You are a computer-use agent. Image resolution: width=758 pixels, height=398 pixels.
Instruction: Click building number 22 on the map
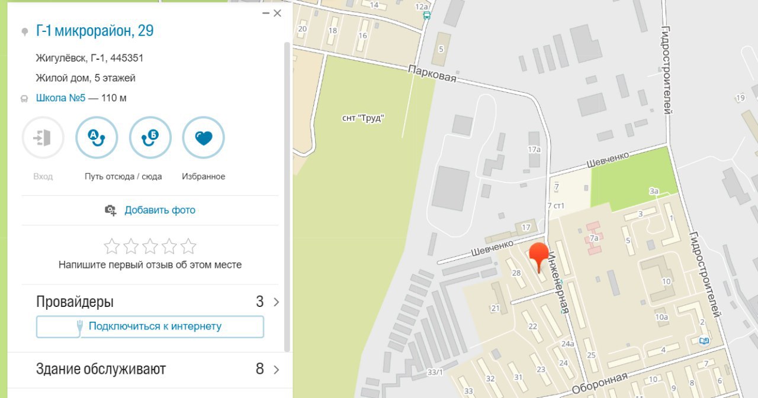pyautogui.click(x=533, y=326)
